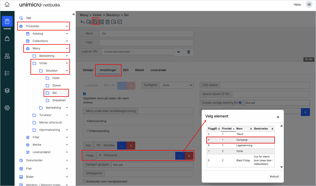316x186 pixels.
Task: Click the save icon in the toolbar
Action: click(95, 22)
